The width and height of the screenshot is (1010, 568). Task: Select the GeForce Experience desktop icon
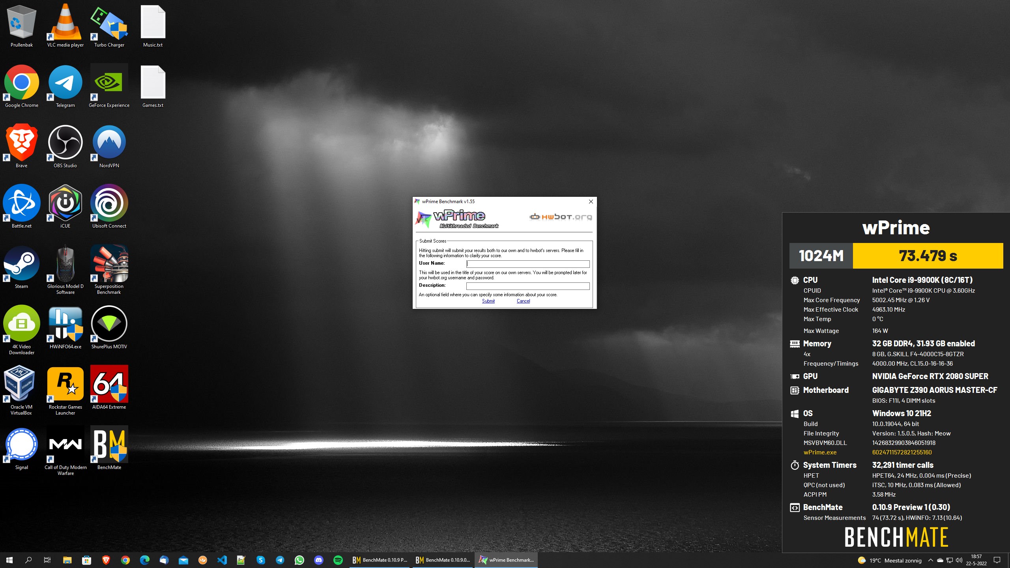pos(109,86)
